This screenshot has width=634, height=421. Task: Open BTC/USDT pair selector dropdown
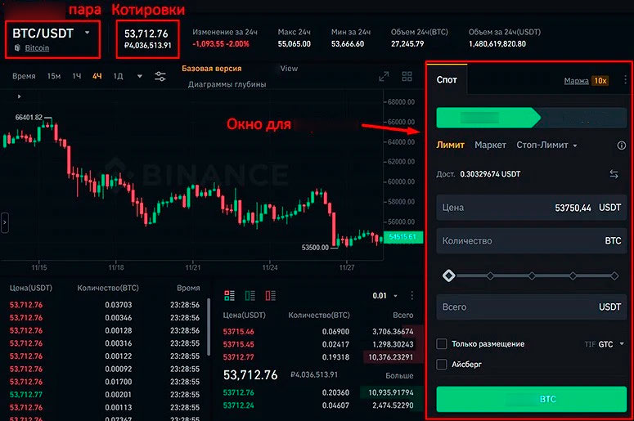click(87, 33)
